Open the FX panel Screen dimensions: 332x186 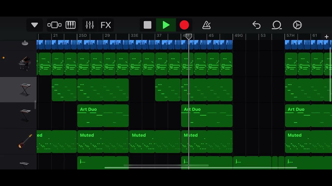pyautogui.click(x=106, y=25)
